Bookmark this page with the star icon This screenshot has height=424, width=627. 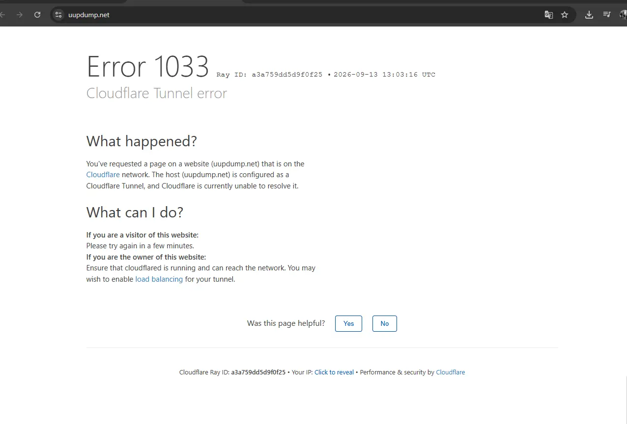[x=565, y=15]
